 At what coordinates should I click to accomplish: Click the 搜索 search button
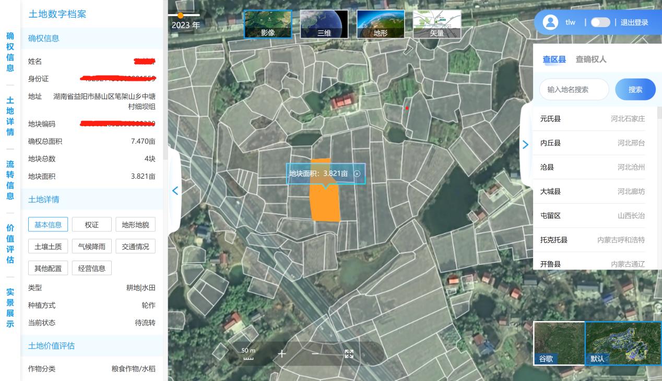point(635,90)
